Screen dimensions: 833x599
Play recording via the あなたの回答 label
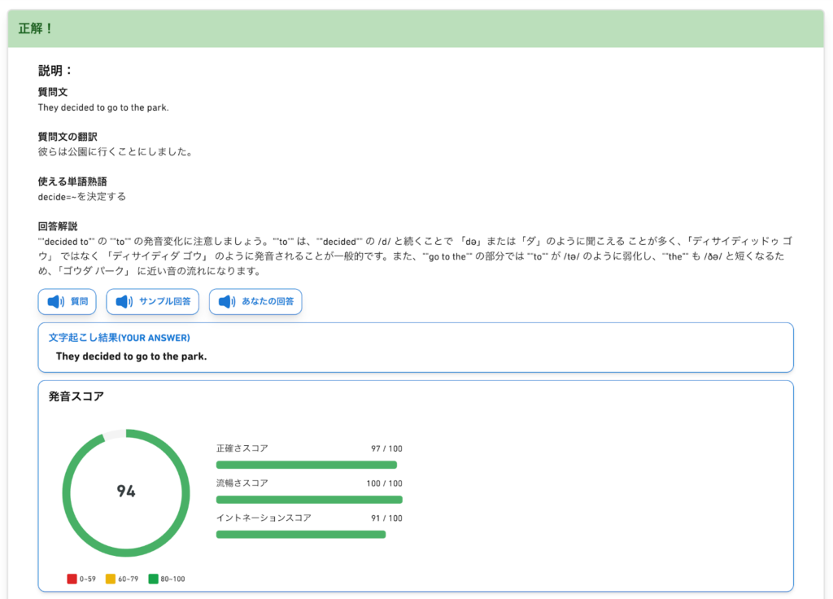pyautogui.click(x=268, y=302)
